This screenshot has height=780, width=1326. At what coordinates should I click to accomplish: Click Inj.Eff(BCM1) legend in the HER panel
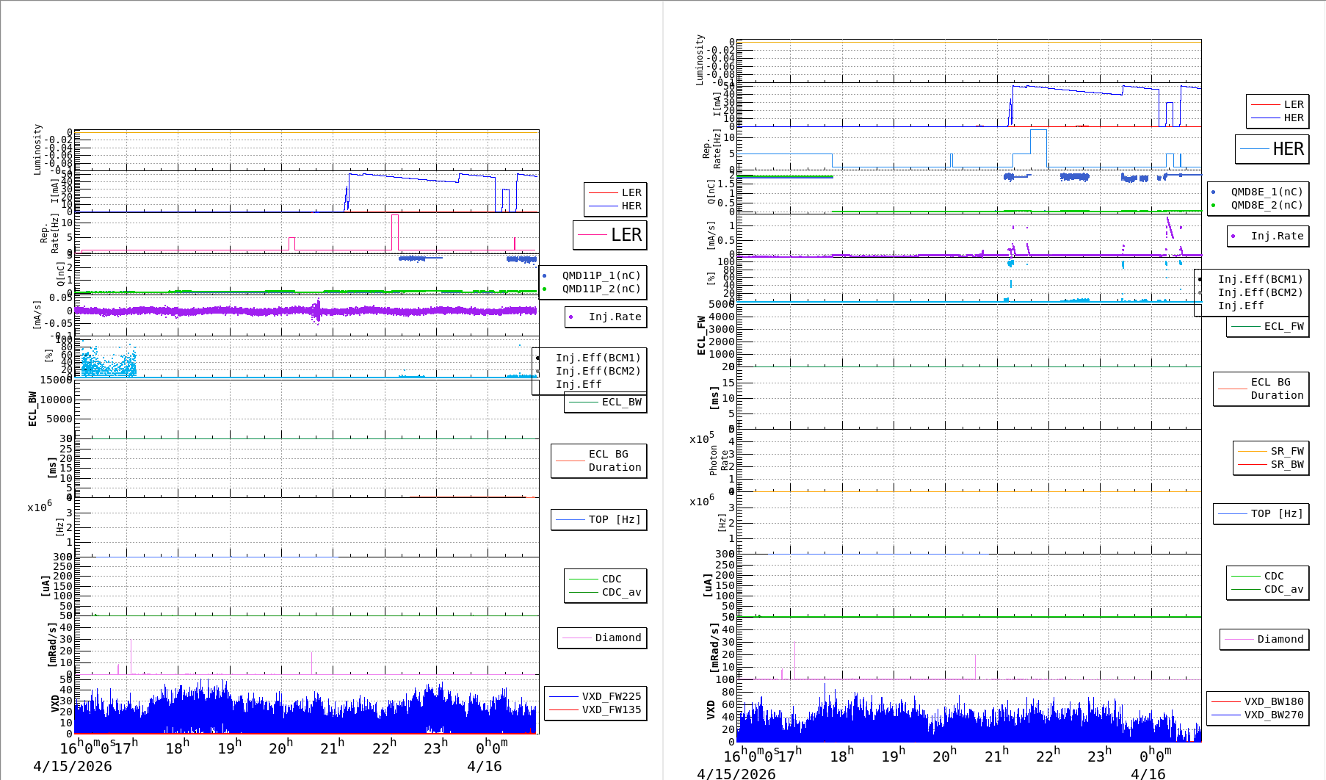coord(1260,280)
